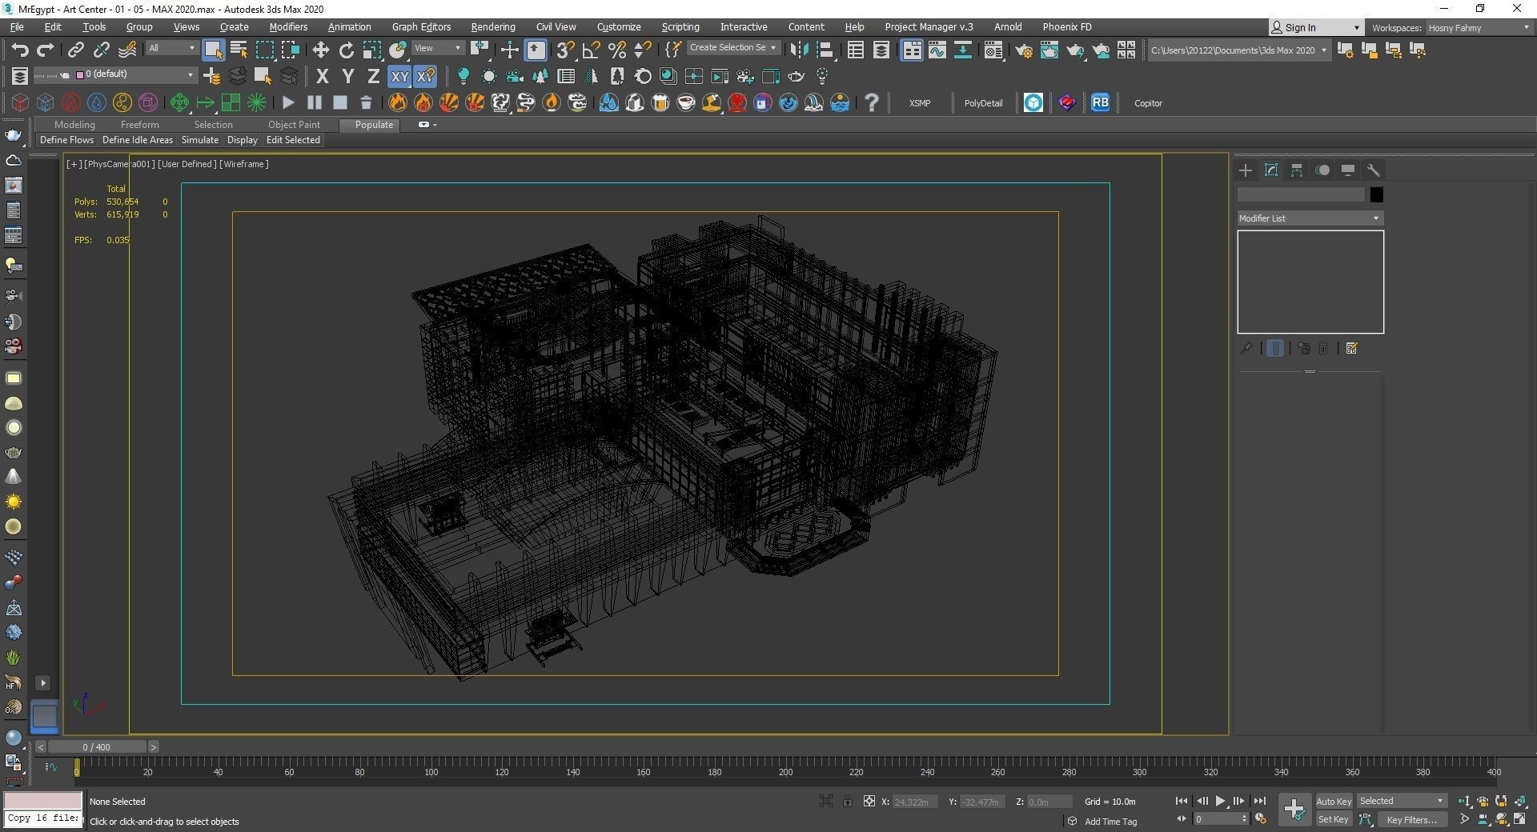Screen dimensions: 1537x832
Task: Click the Mirror tool icon
Action: click(798, 50)
